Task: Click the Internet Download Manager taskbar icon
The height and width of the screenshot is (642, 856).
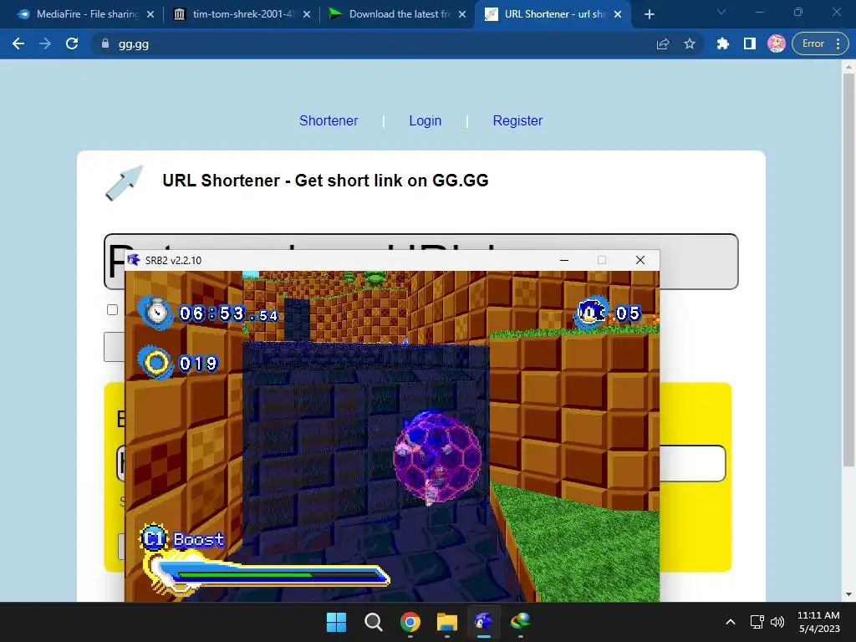Action: click(520, 622)
